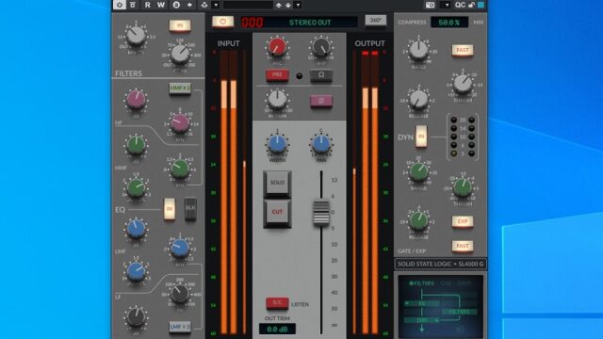Click the STEREO OUT channel name display

point(310,23)
